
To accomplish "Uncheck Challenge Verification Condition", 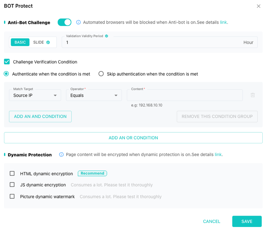I will coord(7,62).
